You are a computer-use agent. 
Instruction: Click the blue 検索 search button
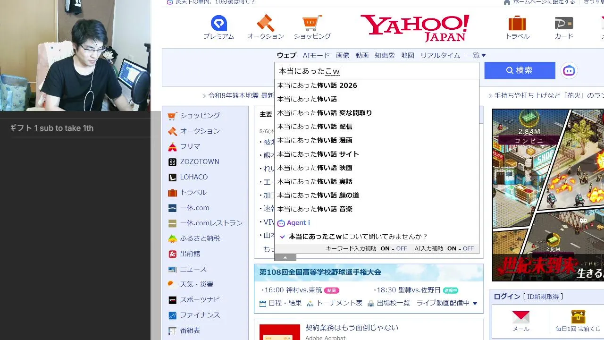point(520,70)
